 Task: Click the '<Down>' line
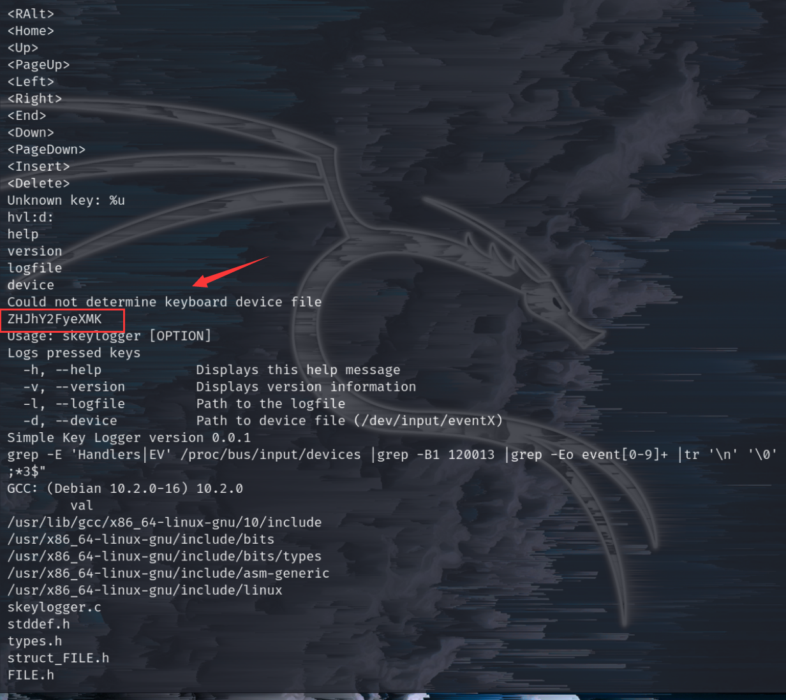pos(31,133)
